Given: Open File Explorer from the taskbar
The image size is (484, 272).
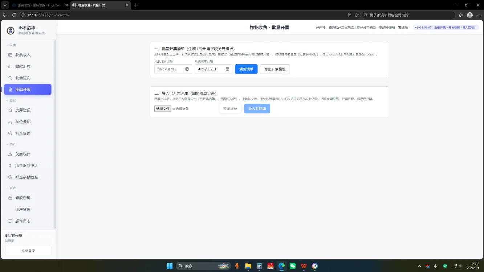Looking at the screenshot, I should point(248,266).
